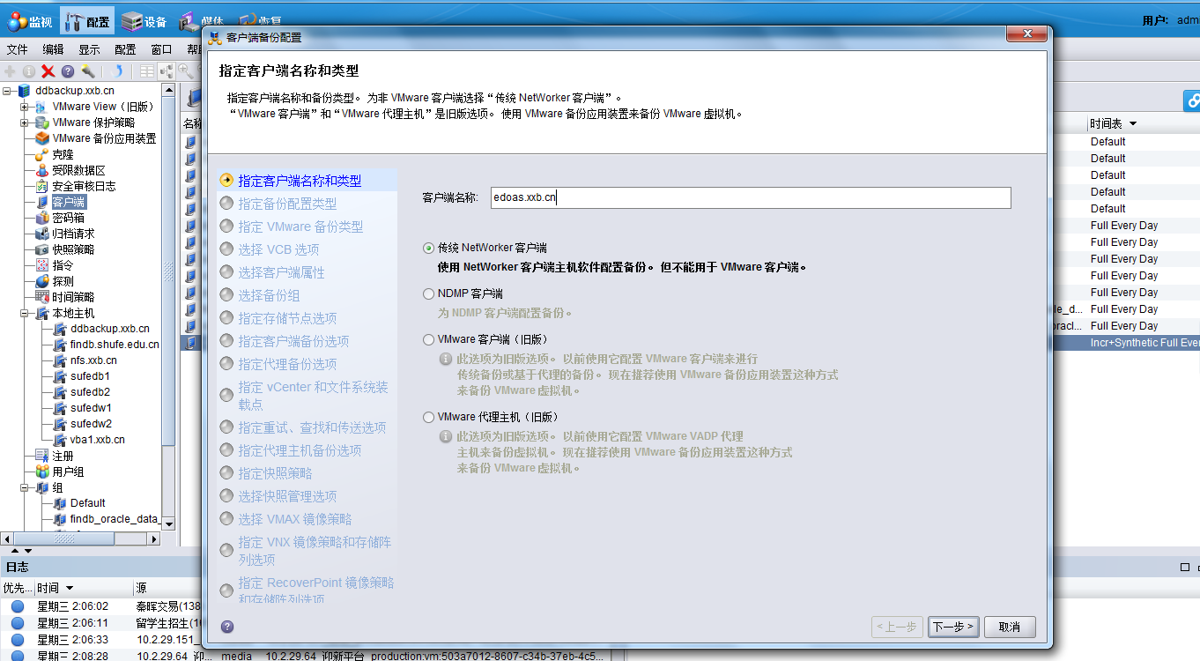Select sufedw2 host in tree
The height and width of the screenshot is (661, 1200).
click(x=91, y=424)
